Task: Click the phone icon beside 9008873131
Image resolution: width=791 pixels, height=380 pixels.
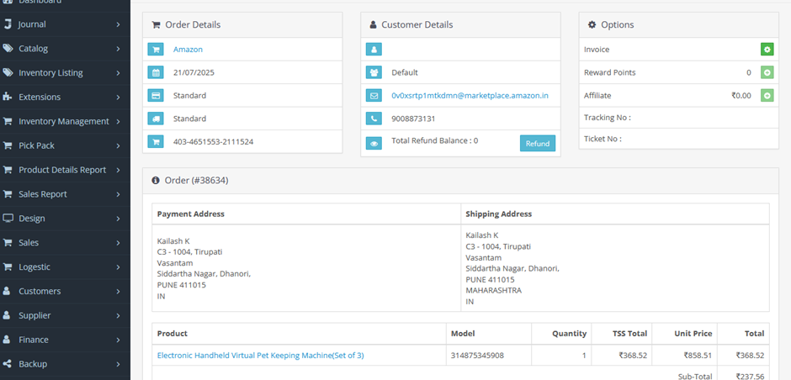Action: click(374, 119)
